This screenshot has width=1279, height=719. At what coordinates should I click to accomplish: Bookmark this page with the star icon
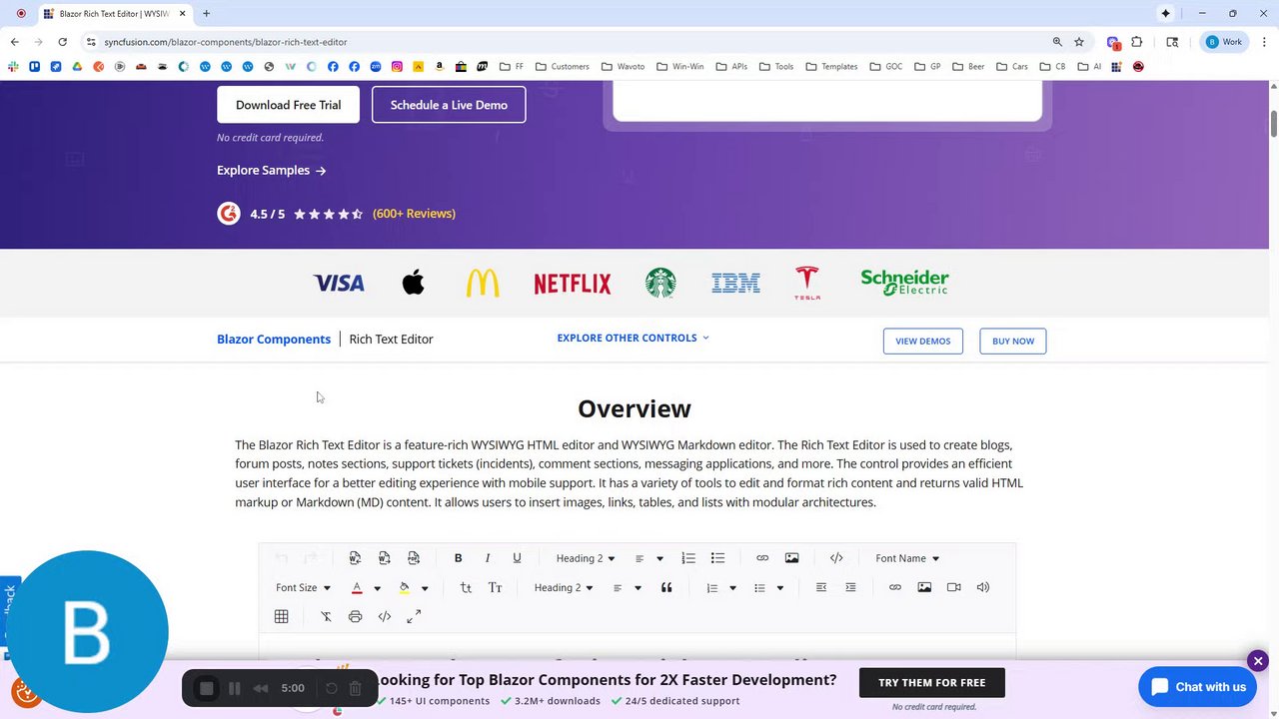[1079, 42]
